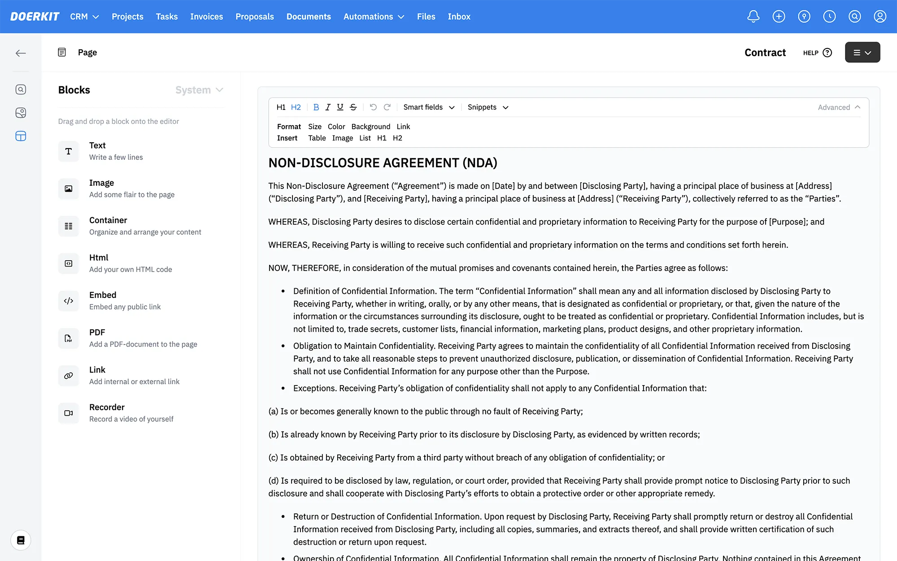Click the plus circle add icon
897x561 pixels.
[779, 17]
